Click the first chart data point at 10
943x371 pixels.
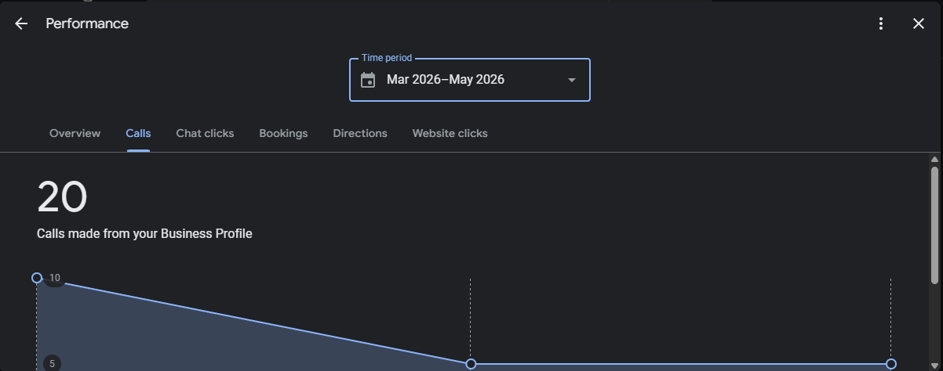click(x=37, y=278)
